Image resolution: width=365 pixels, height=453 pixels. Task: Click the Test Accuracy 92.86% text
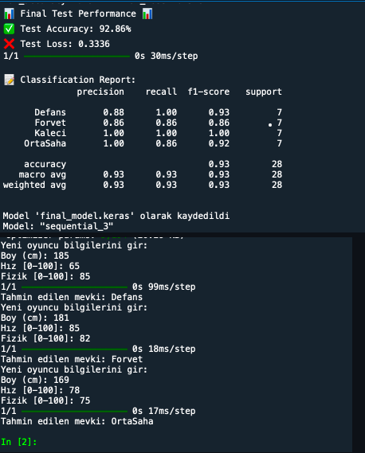[x=76, y=29]
